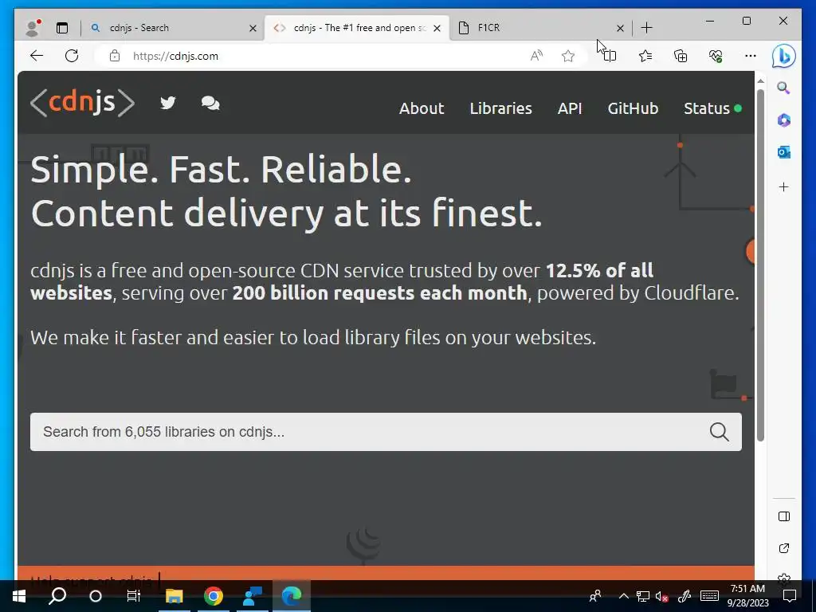Open the Bing Chat sidebar button
This screenshot has height=612, width=816.
(x=784, y=56)
